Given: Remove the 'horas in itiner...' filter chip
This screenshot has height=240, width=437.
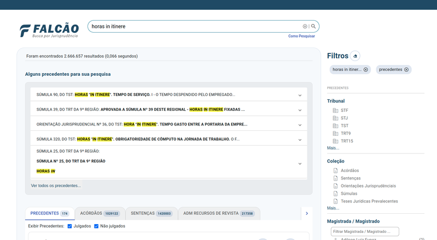Looking at the screenshot, I should tap(365, 70).
